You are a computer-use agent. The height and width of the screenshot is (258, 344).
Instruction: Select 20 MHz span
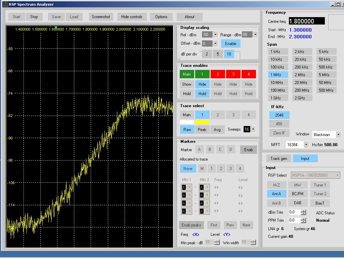coord(302,83)
